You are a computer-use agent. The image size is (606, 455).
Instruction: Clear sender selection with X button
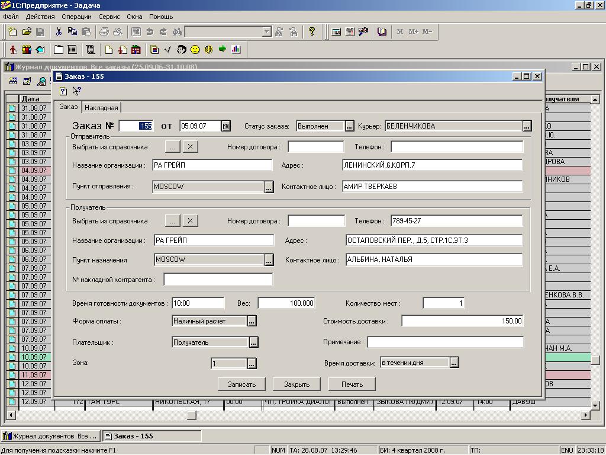click(190, 146)
